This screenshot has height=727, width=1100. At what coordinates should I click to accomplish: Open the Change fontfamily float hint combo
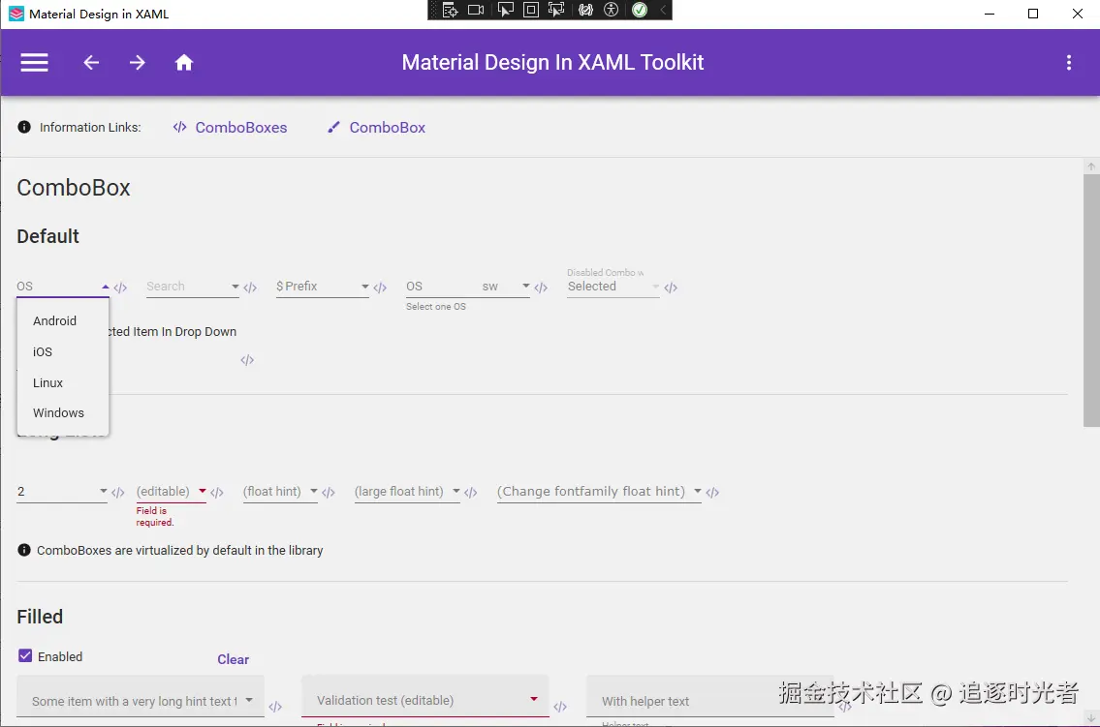[698, 491]
